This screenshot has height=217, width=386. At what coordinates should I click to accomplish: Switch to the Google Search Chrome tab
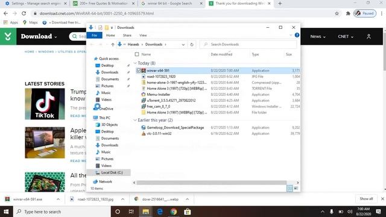point(171,4)
